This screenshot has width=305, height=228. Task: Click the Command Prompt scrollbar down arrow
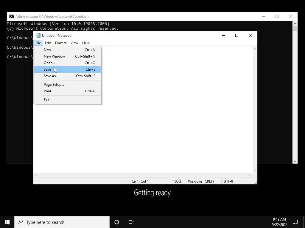[295, 161]
